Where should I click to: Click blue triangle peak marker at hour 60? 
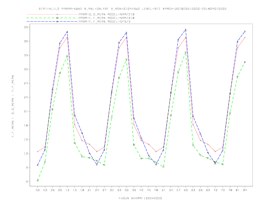pos(186,30)
